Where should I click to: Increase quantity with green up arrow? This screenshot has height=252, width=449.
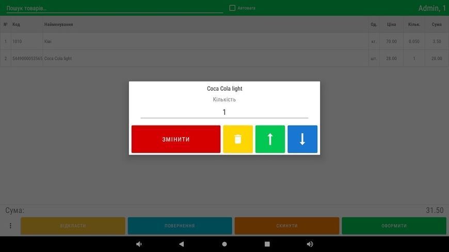(x=270, y=139)
